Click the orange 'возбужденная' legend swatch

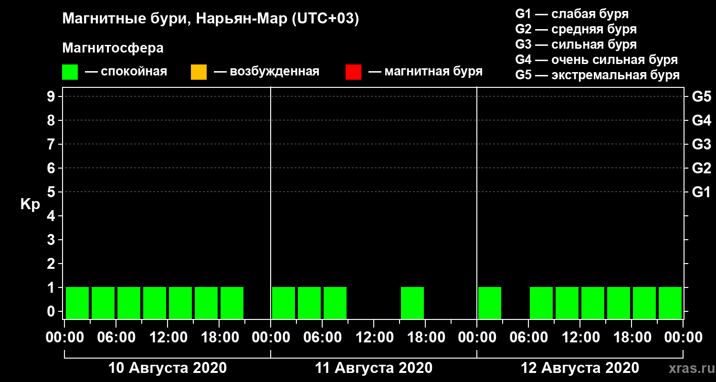tap(199, 72)
